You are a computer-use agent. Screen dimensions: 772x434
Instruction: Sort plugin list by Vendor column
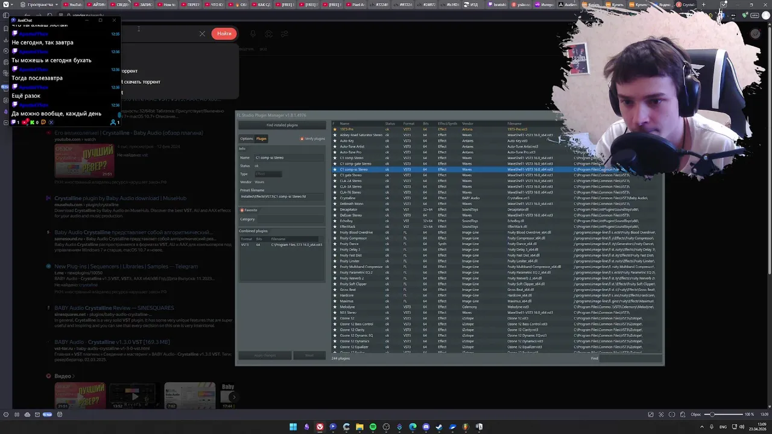click(467, 124)
